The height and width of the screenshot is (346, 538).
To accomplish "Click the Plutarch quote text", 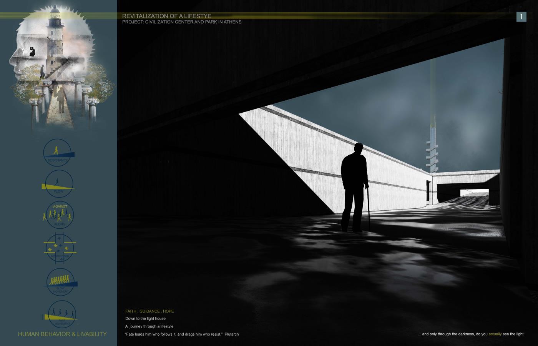I will click(182, 334).
